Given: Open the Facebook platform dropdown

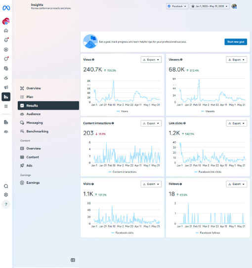Looking at the screenshot, I should click(x=177, y=6).
